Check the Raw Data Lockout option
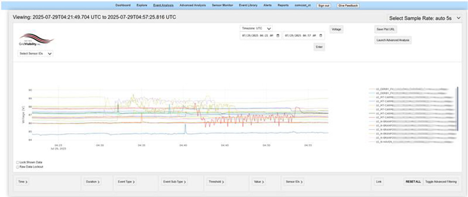468x197 pixels. pyautogui.click(x=18, y=166)
